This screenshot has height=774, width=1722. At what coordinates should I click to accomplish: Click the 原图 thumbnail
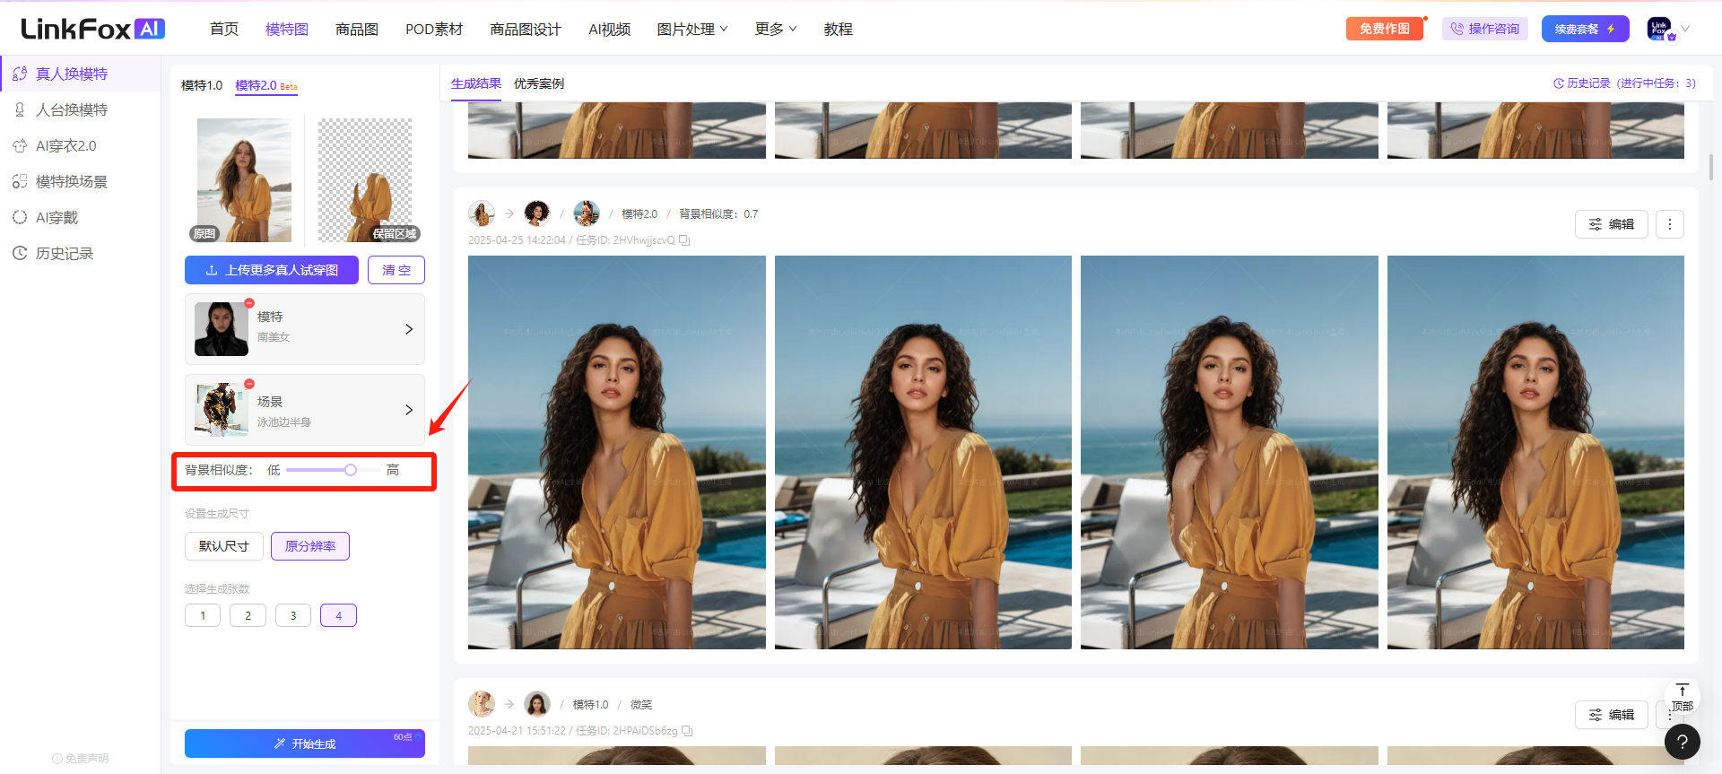tap(244, 180)
